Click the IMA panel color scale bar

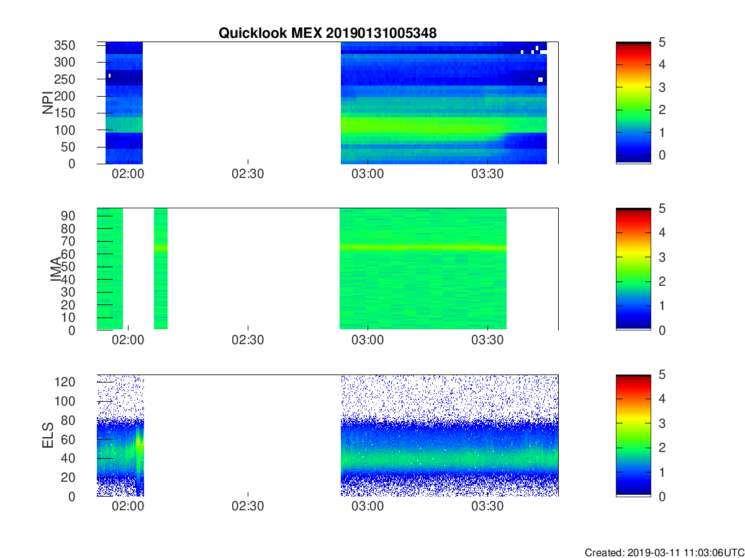coord(633,269)
